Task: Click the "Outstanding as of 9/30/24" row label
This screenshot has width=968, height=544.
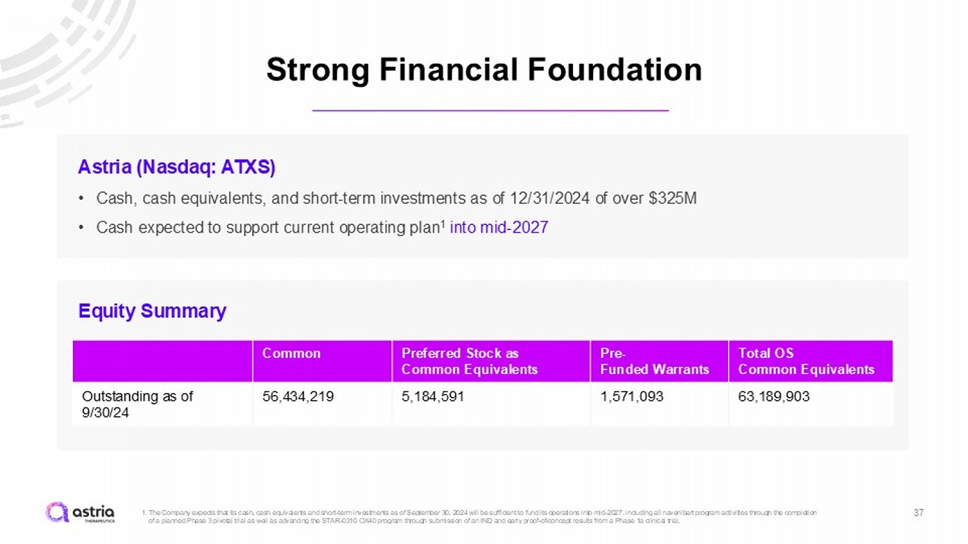Action: tap(137, 404)
